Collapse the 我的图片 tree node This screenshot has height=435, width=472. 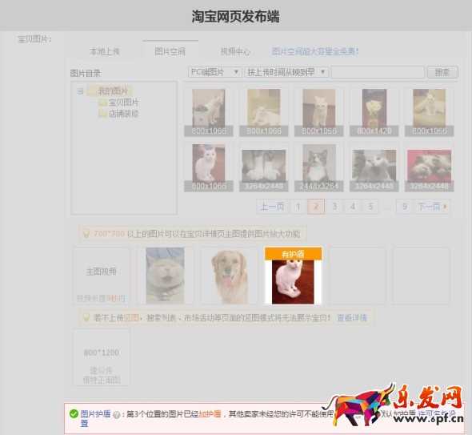80,91
